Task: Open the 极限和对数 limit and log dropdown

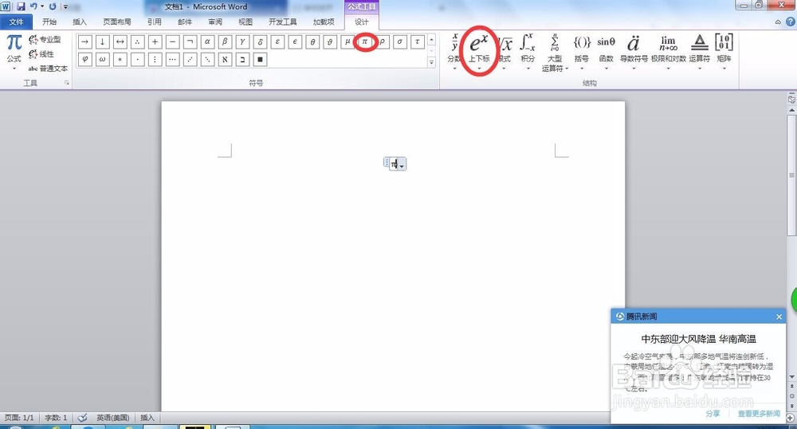Action: [669, 52]
